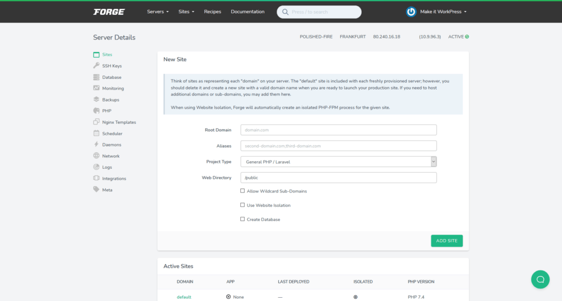Image resolution: width=562 pixels, height=301 pixels.
Task: Open Nginx Templates in sidebar
Action: point(119,122)
